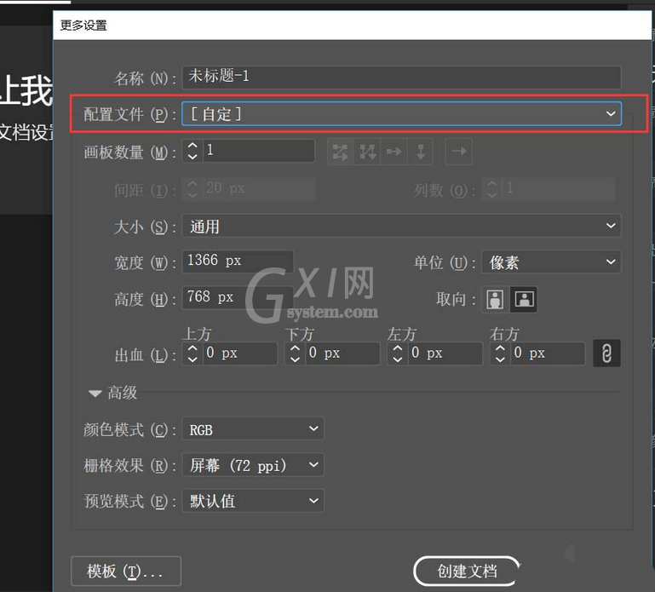The height and width of the screenshot is (592, 655).
Task: Select arrange artboards by column icon
Action: [421, 152]
